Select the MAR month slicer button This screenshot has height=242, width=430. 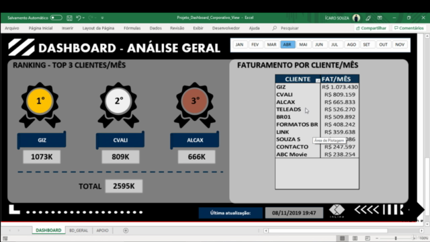(271, 44)
